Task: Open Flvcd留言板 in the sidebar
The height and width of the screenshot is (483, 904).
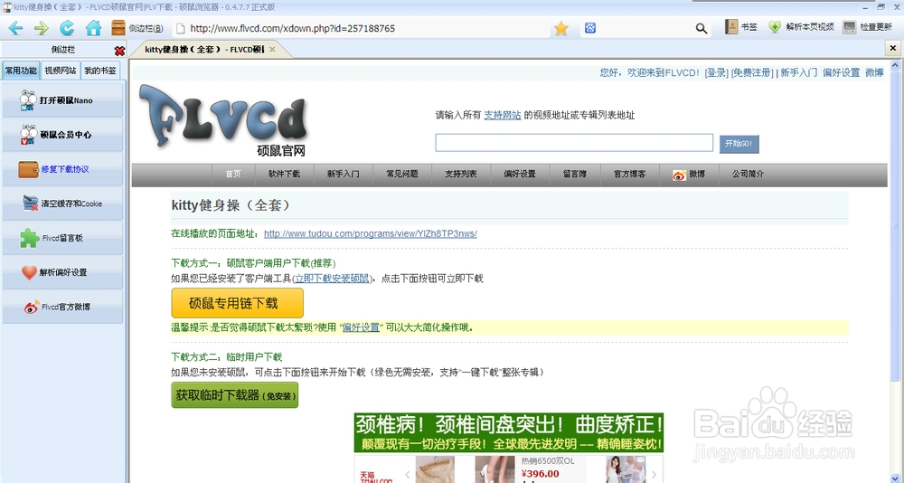Action: tap(63, 238)
